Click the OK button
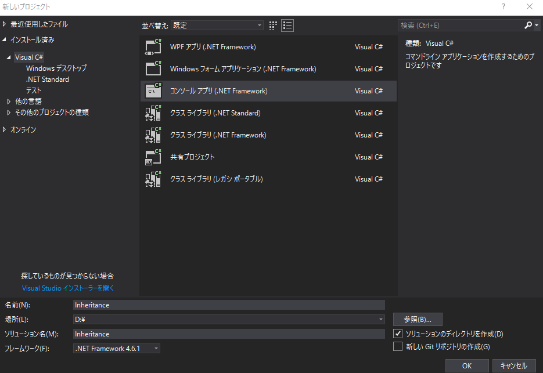This screenshot has height=373, width=543. pyautogui.click(x=467, y=365)
